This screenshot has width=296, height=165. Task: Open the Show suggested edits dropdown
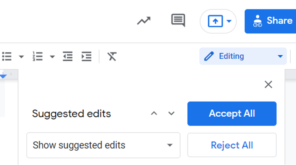103,145
